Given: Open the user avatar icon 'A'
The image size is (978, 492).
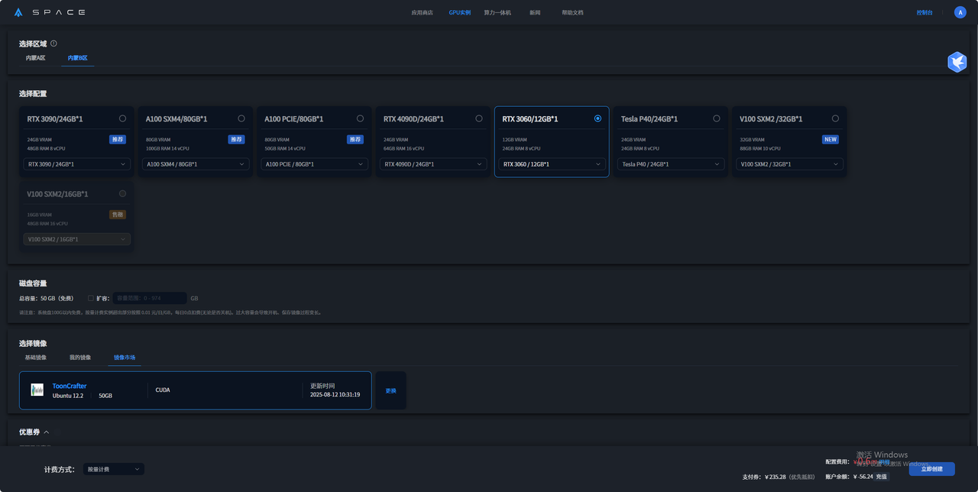Looking at the screenshot, I should tap(960, 12).
